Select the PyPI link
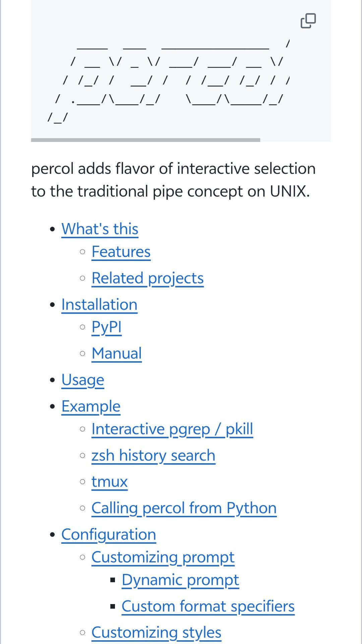 pos(107,327)
